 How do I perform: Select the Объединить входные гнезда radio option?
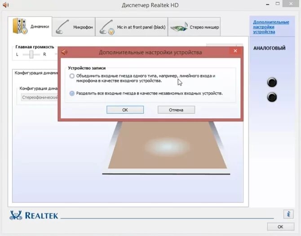tap(72, 76)
